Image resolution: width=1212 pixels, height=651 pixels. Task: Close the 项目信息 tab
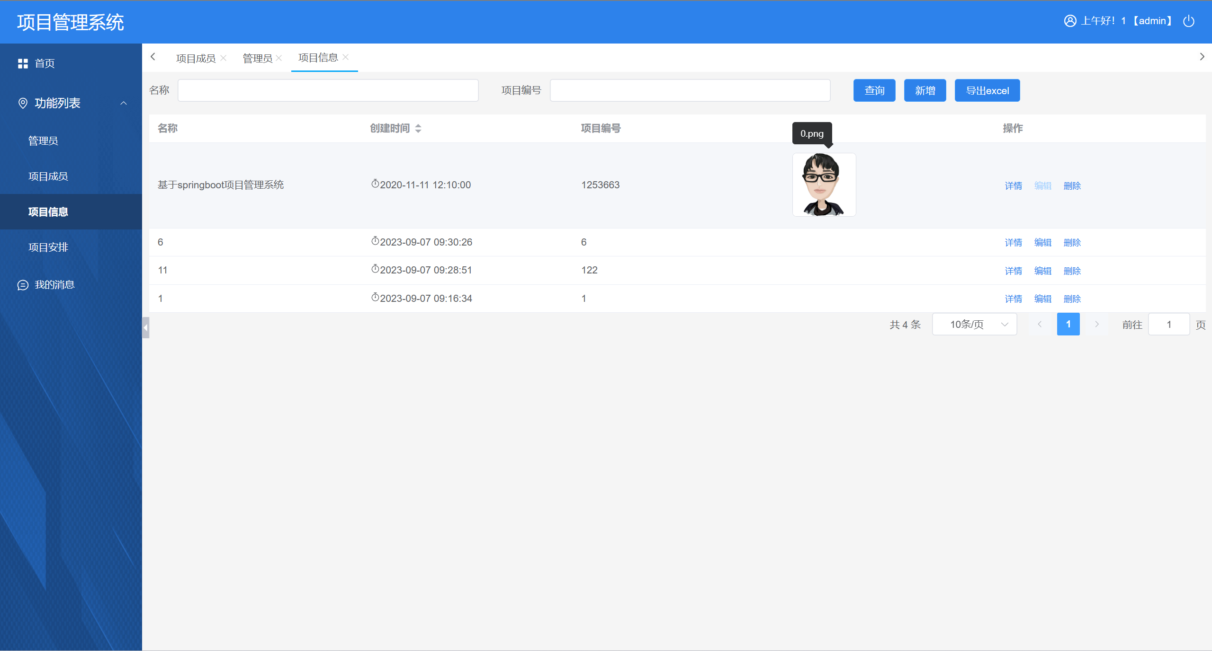tap(346, 57)
